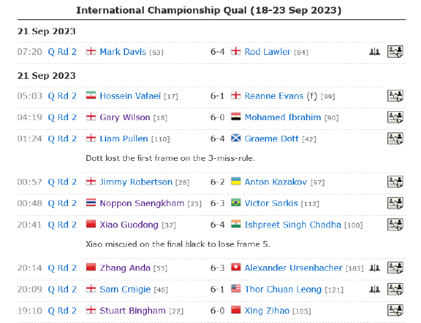The width and height of the screenshot is (421, 323).
Task: Open match details icon for Xiao Guodong match
Action: coord(395,224)
